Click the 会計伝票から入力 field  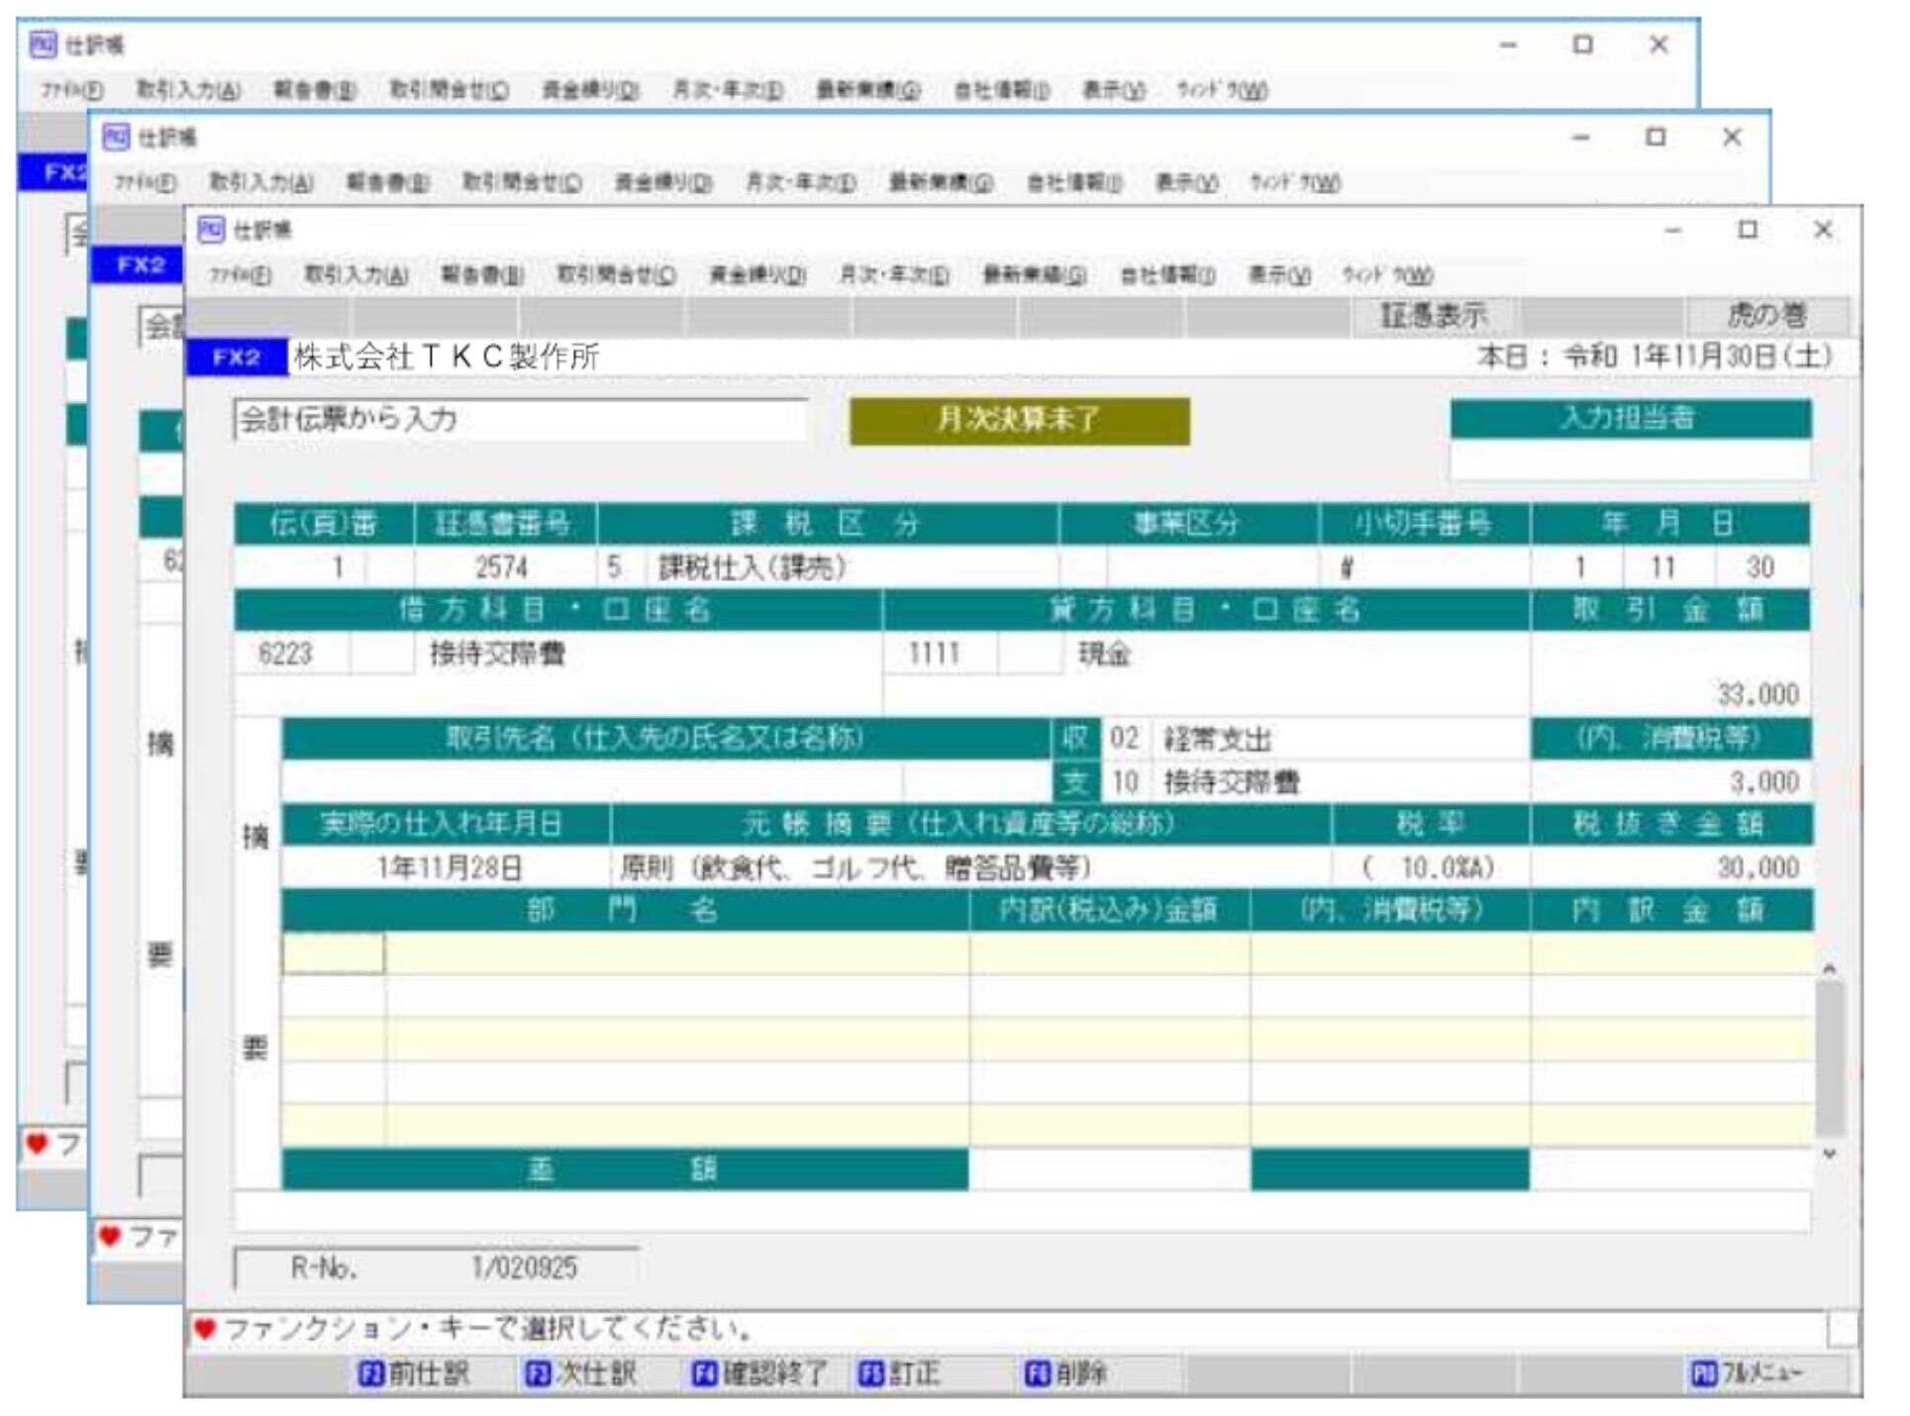pos(521,420)
